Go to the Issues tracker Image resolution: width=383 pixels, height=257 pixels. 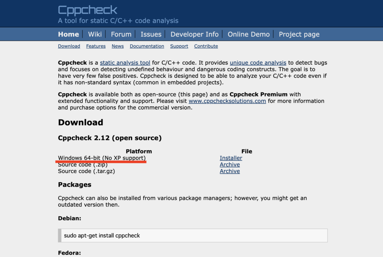pyautogui.click(x=151, y=34)
